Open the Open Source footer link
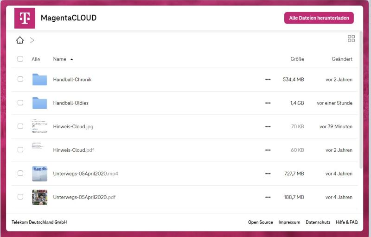Screen dimensions: 371x237 pyautogui.click(x=260, y=222)
